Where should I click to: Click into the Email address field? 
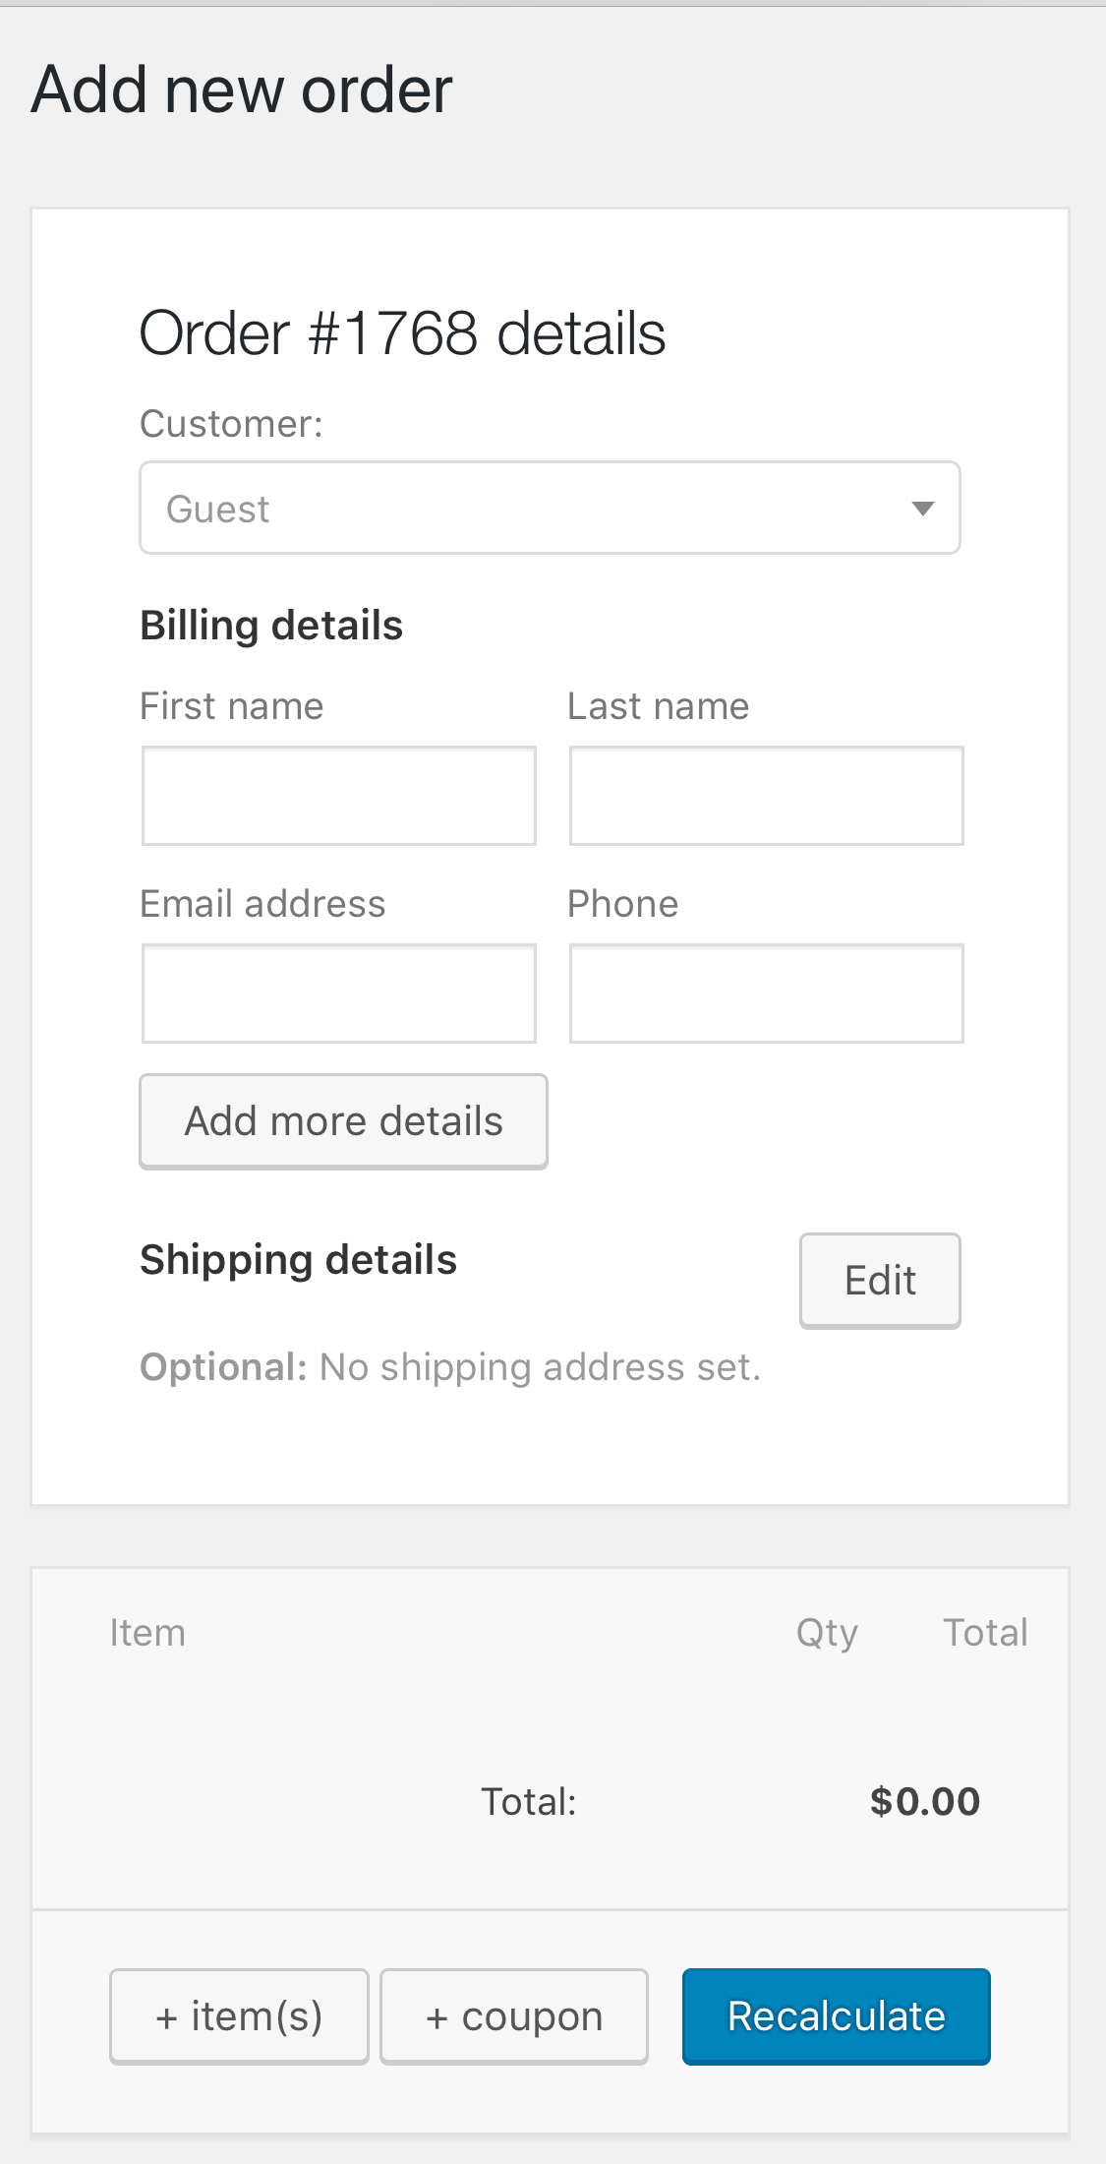[339, 993]
